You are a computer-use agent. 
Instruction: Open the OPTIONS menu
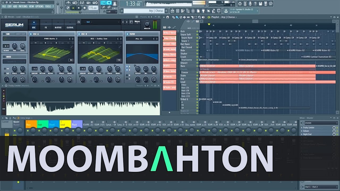point(39,6)
